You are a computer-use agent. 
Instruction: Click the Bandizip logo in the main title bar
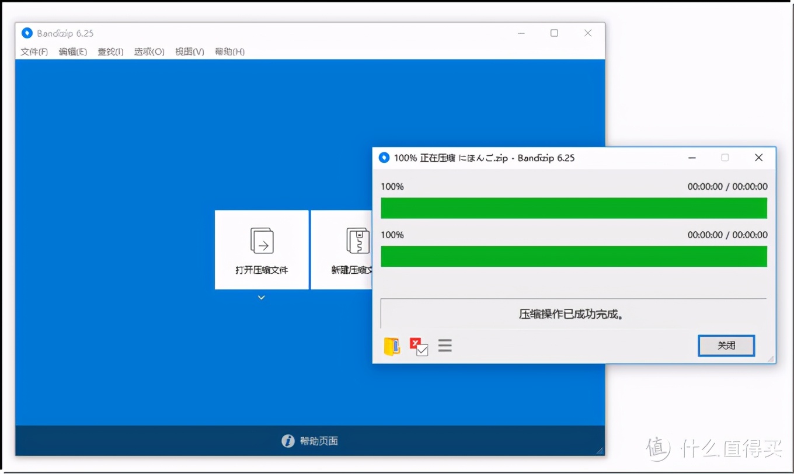[x=26, y=33]
